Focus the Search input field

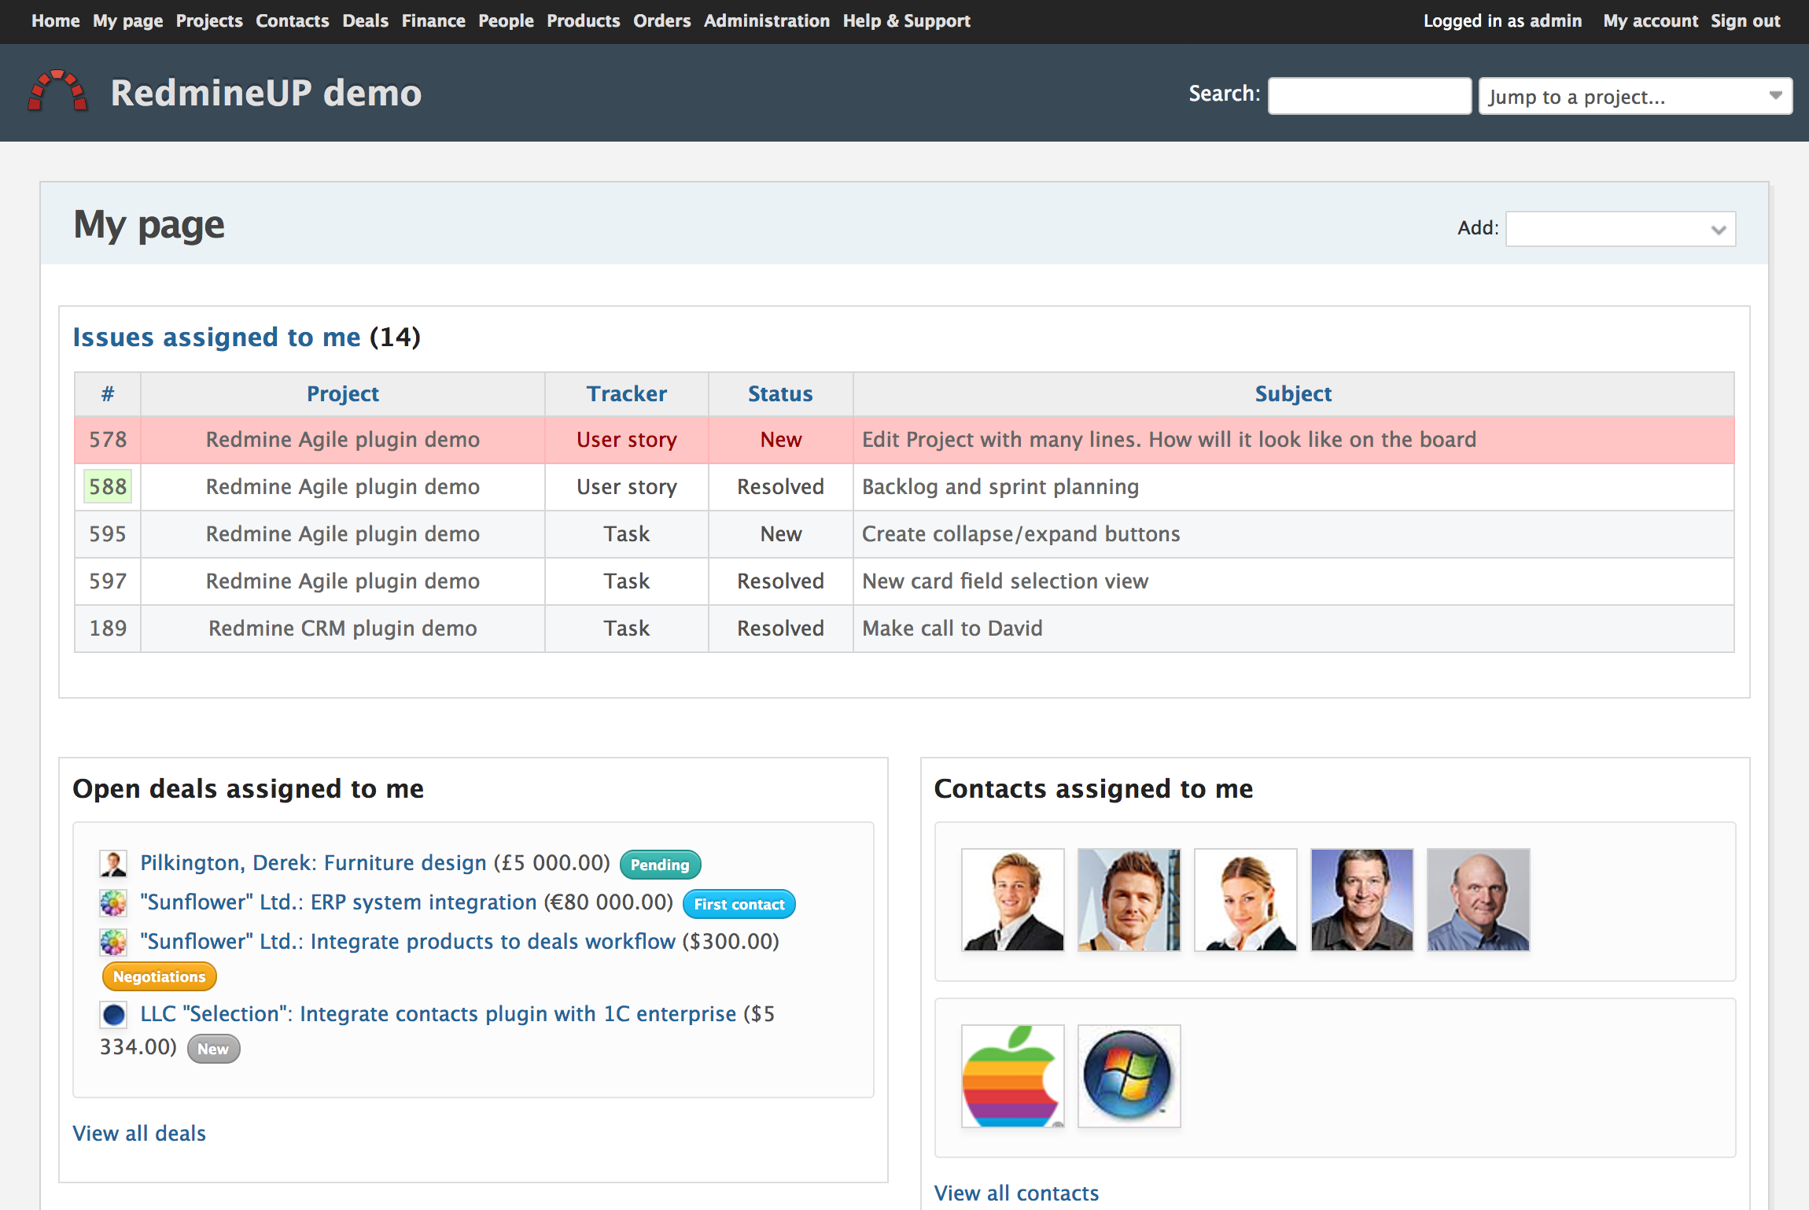[1369, 96]
